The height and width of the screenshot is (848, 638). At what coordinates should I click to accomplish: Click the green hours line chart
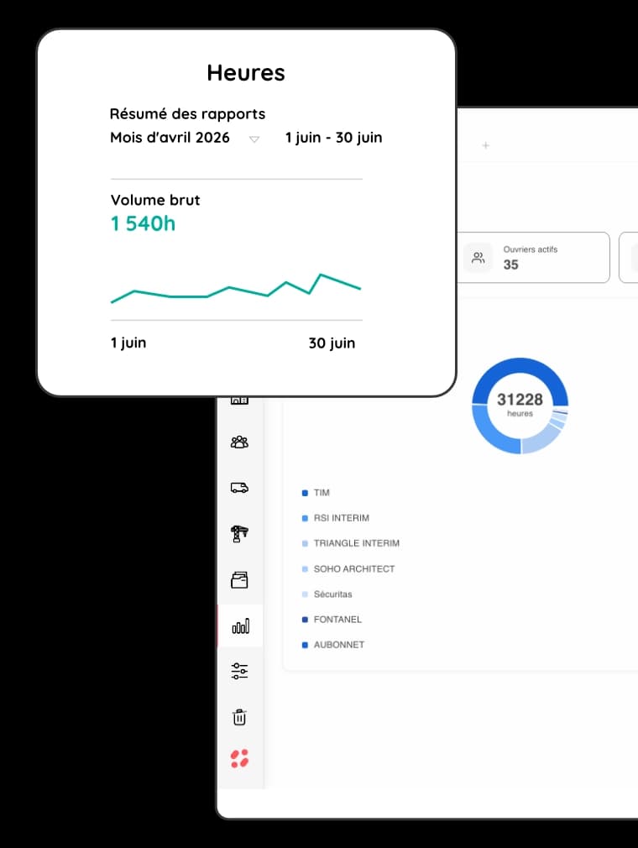236,289
